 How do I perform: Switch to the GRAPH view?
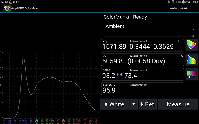pos(173,8)
